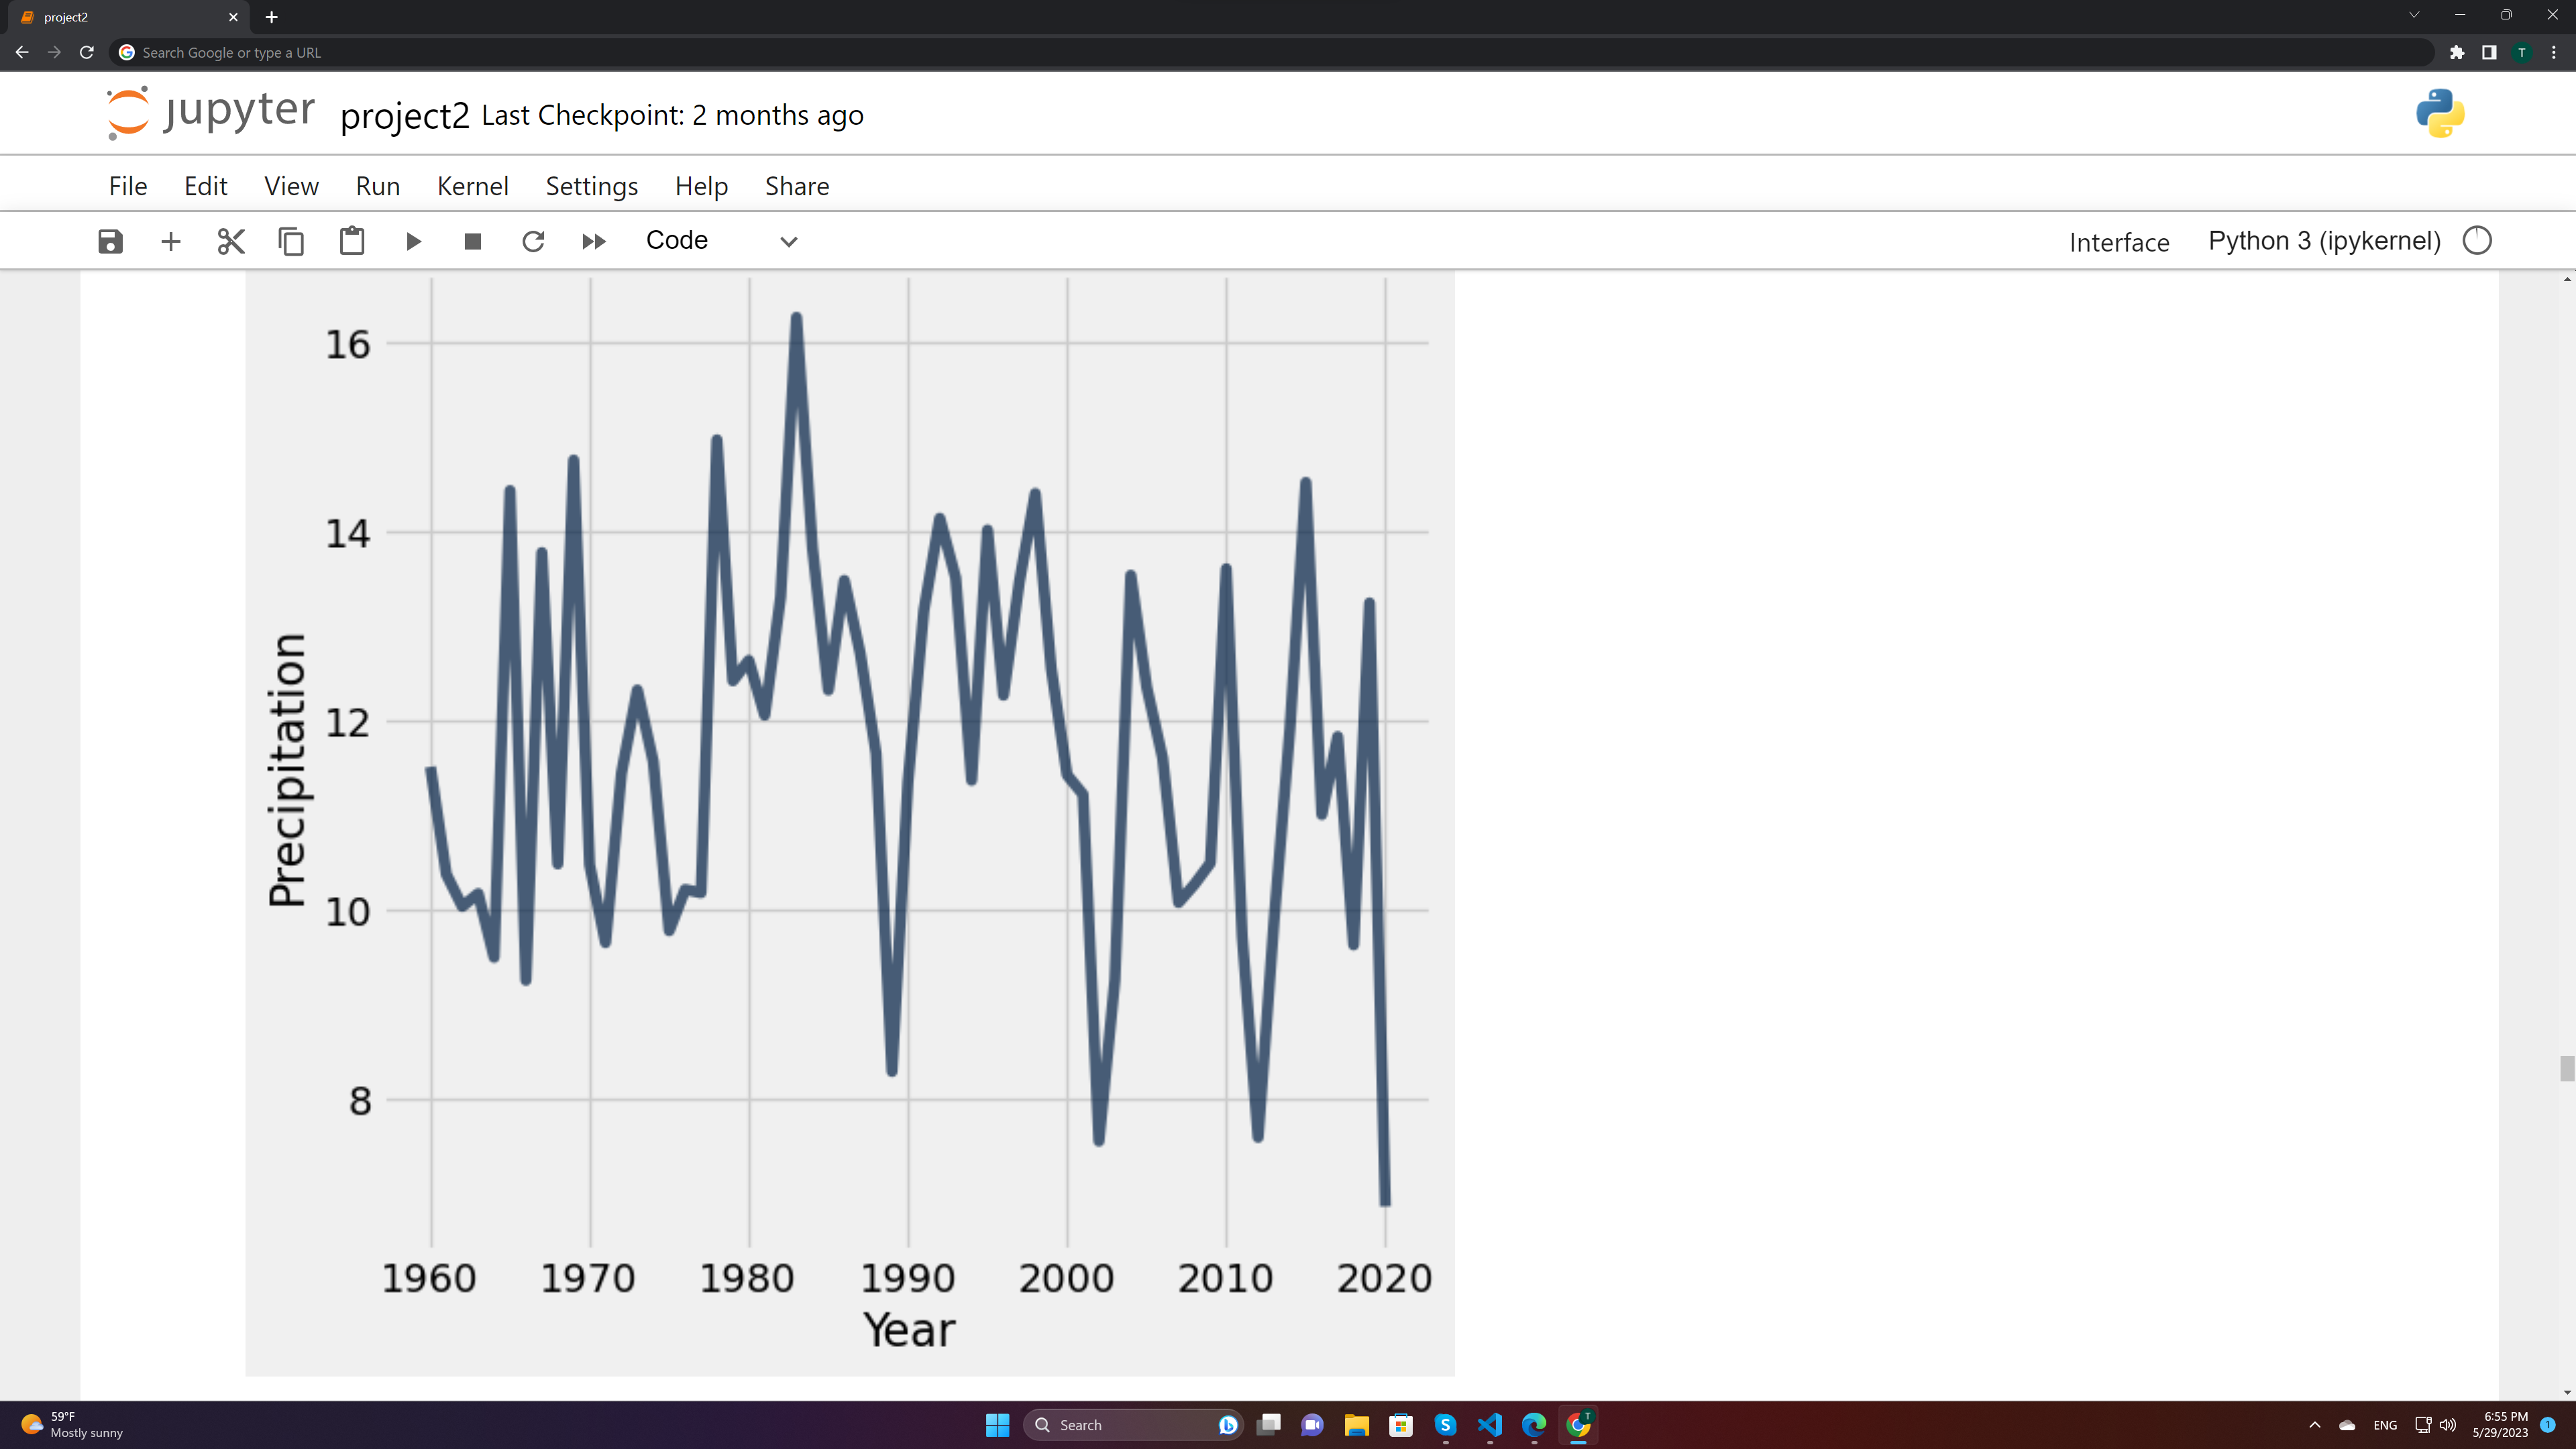Restart kernel and run all cells

coord(594,241)
